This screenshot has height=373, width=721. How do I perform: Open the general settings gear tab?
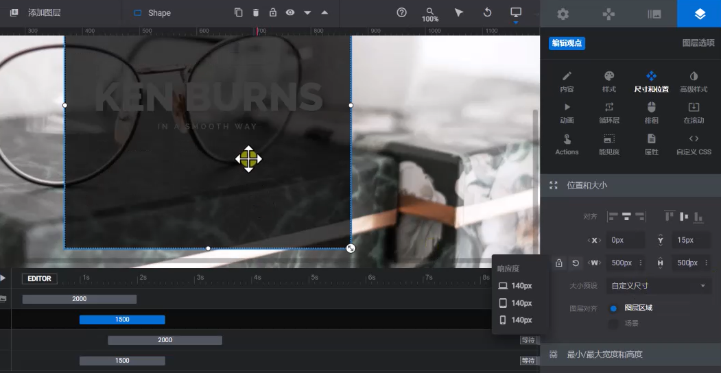[x=563, y=14]
